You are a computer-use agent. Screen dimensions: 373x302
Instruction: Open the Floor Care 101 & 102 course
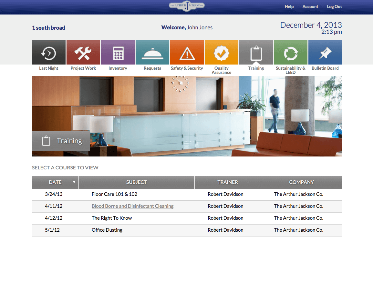[114, 194]
